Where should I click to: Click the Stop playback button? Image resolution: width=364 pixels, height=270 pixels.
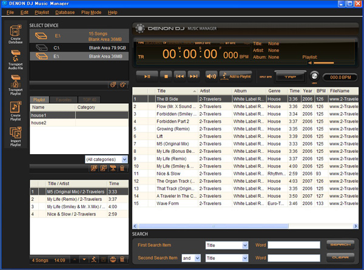point(166,76)
